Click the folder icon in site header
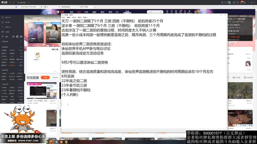257x144 pixels. click(176, 12)
